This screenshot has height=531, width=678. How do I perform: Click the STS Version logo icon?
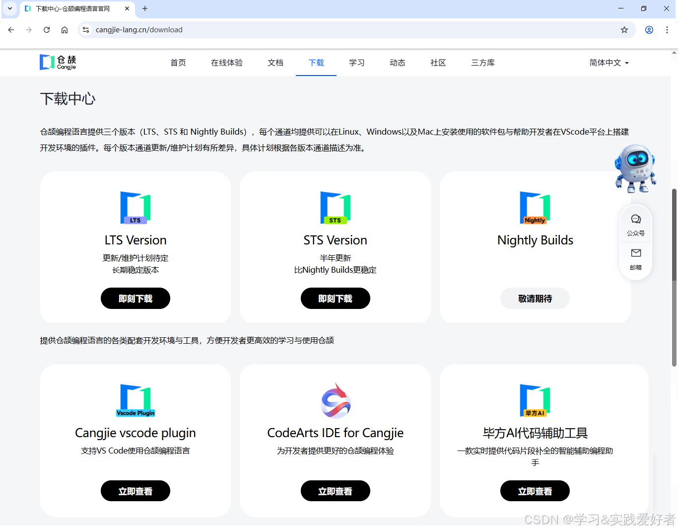click(x=336, y=208)
